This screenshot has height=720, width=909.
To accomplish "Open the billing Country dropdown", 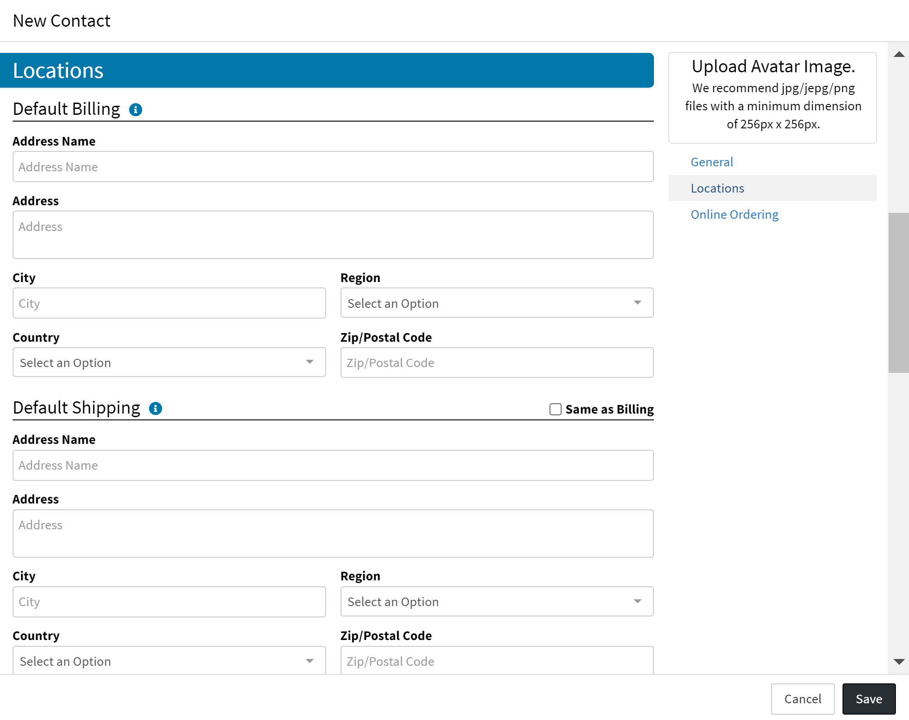I will pyautogui.click(x=169, y=362).
